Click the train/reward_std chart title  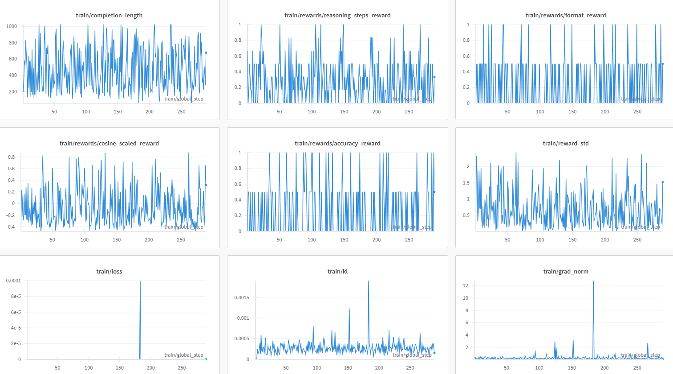click(566, 143)
